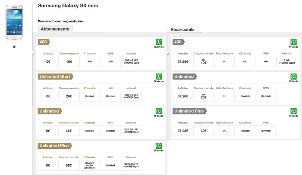The image size is (302, 175).
Task: Open the Samsung Galaxy S4 mini phone image
Action: click(14, 22)
